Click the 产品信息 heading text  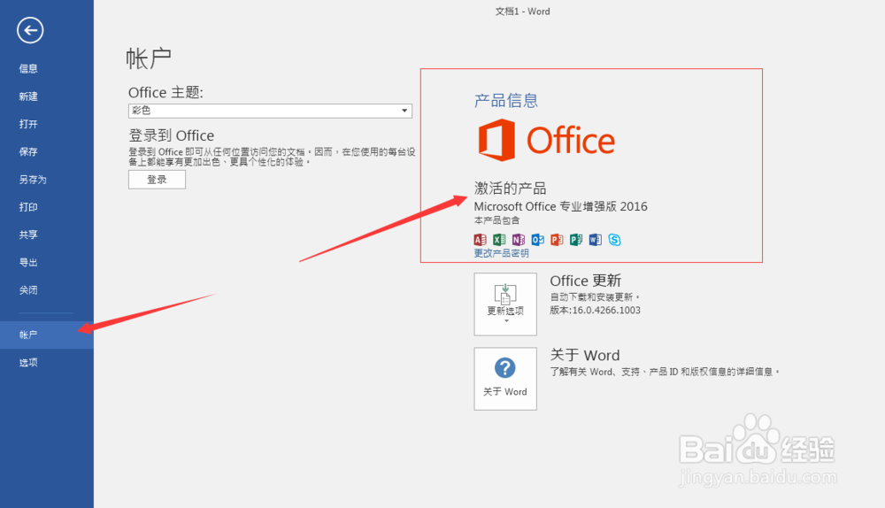click(505, 101)
